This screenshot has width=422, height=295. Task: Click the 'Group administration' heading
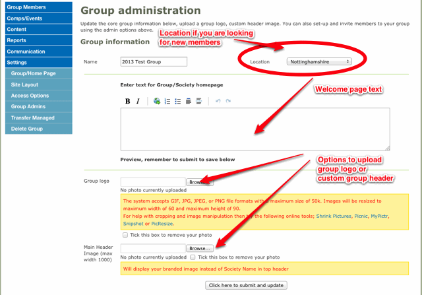[x=140, y=11]
